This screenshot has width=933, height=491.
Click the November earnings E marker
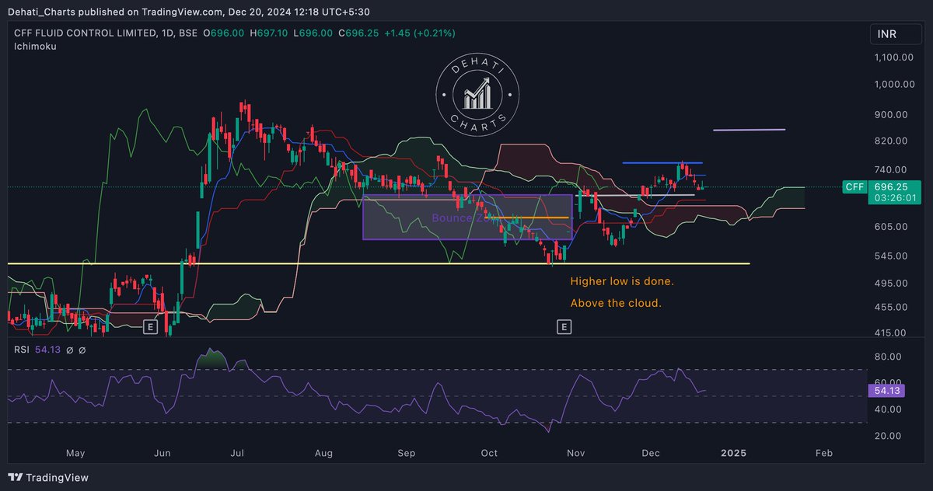tap(564, 326)
